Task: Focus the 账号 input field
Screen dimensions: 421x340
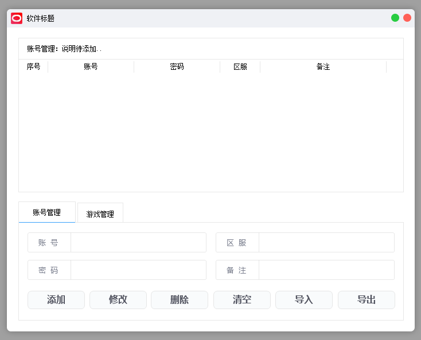Action: (139, 243)
